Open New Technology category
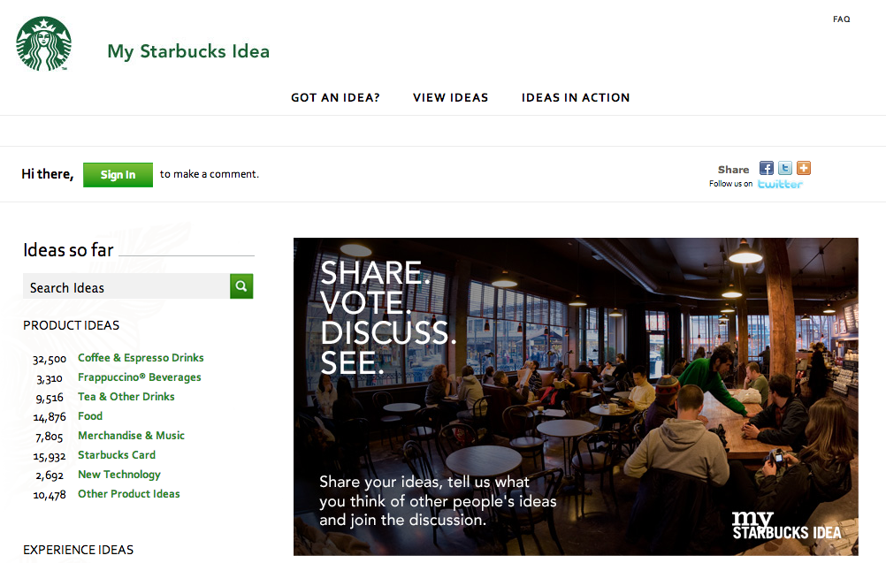The image size is (886, 563). [119, 475]
